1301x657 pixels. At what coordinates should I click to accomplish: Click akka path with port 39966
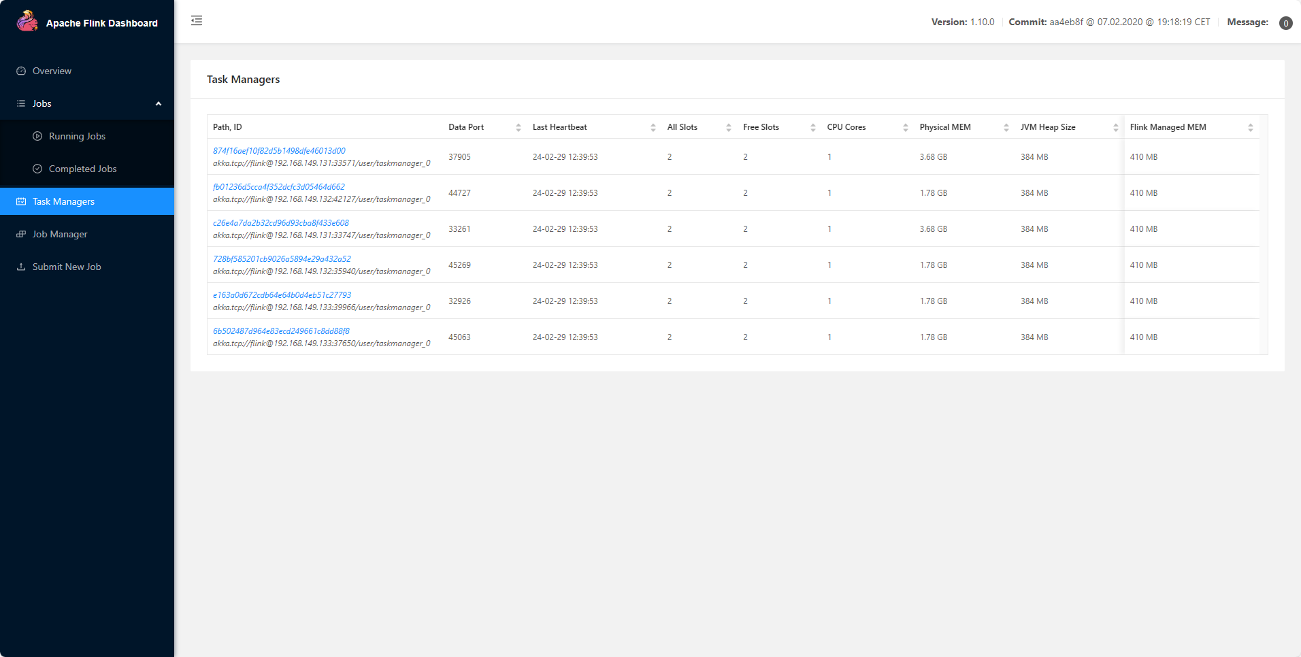pos(322,307)
